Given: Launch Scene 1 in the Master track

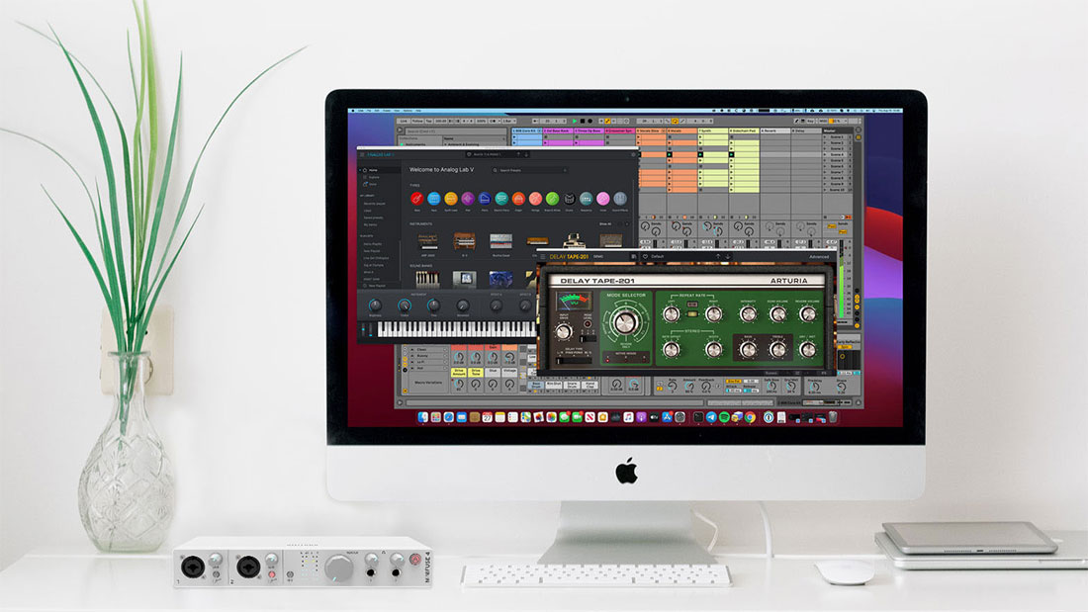Looking at the screenshot, I should point(824,136).
